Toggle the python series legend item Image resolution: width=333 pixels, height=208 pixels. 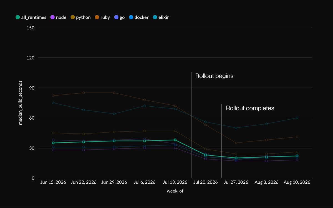point(80,17)
